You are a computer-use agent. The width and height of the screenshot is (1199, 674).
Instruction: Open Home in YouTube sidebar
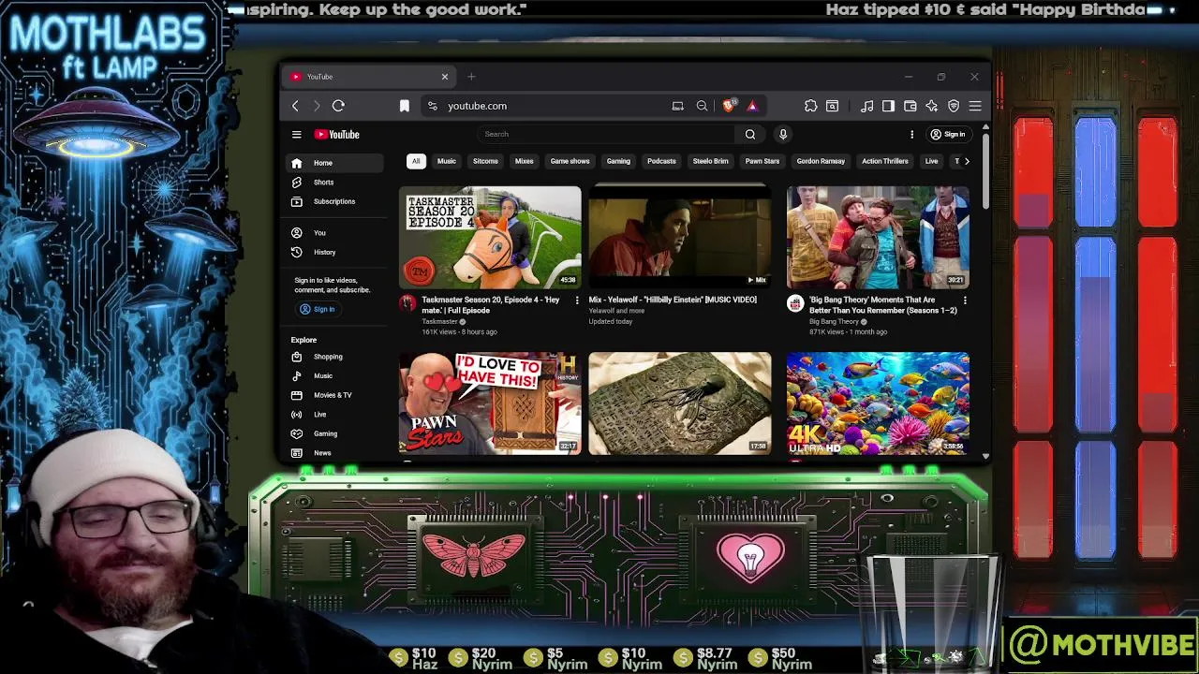[x=333, y=163]
